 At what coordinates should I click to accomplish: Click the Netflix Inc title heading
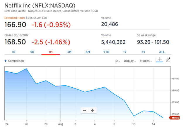pyautogui.click(x=40, y=6)
